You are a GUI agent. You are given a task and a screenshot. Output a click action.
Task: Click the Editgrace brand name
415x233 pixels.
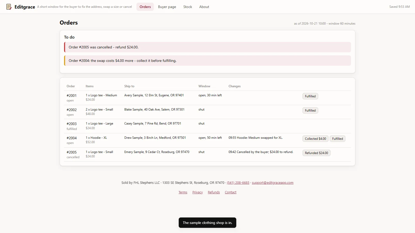[x=25, y=7]
